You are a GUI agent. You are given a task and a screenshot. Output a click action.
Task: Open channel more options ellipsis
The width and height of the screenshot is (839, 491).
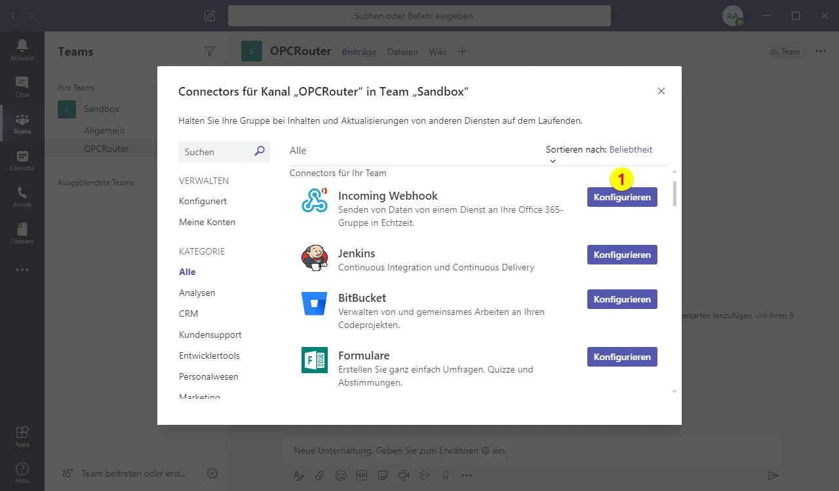[821, 51]
